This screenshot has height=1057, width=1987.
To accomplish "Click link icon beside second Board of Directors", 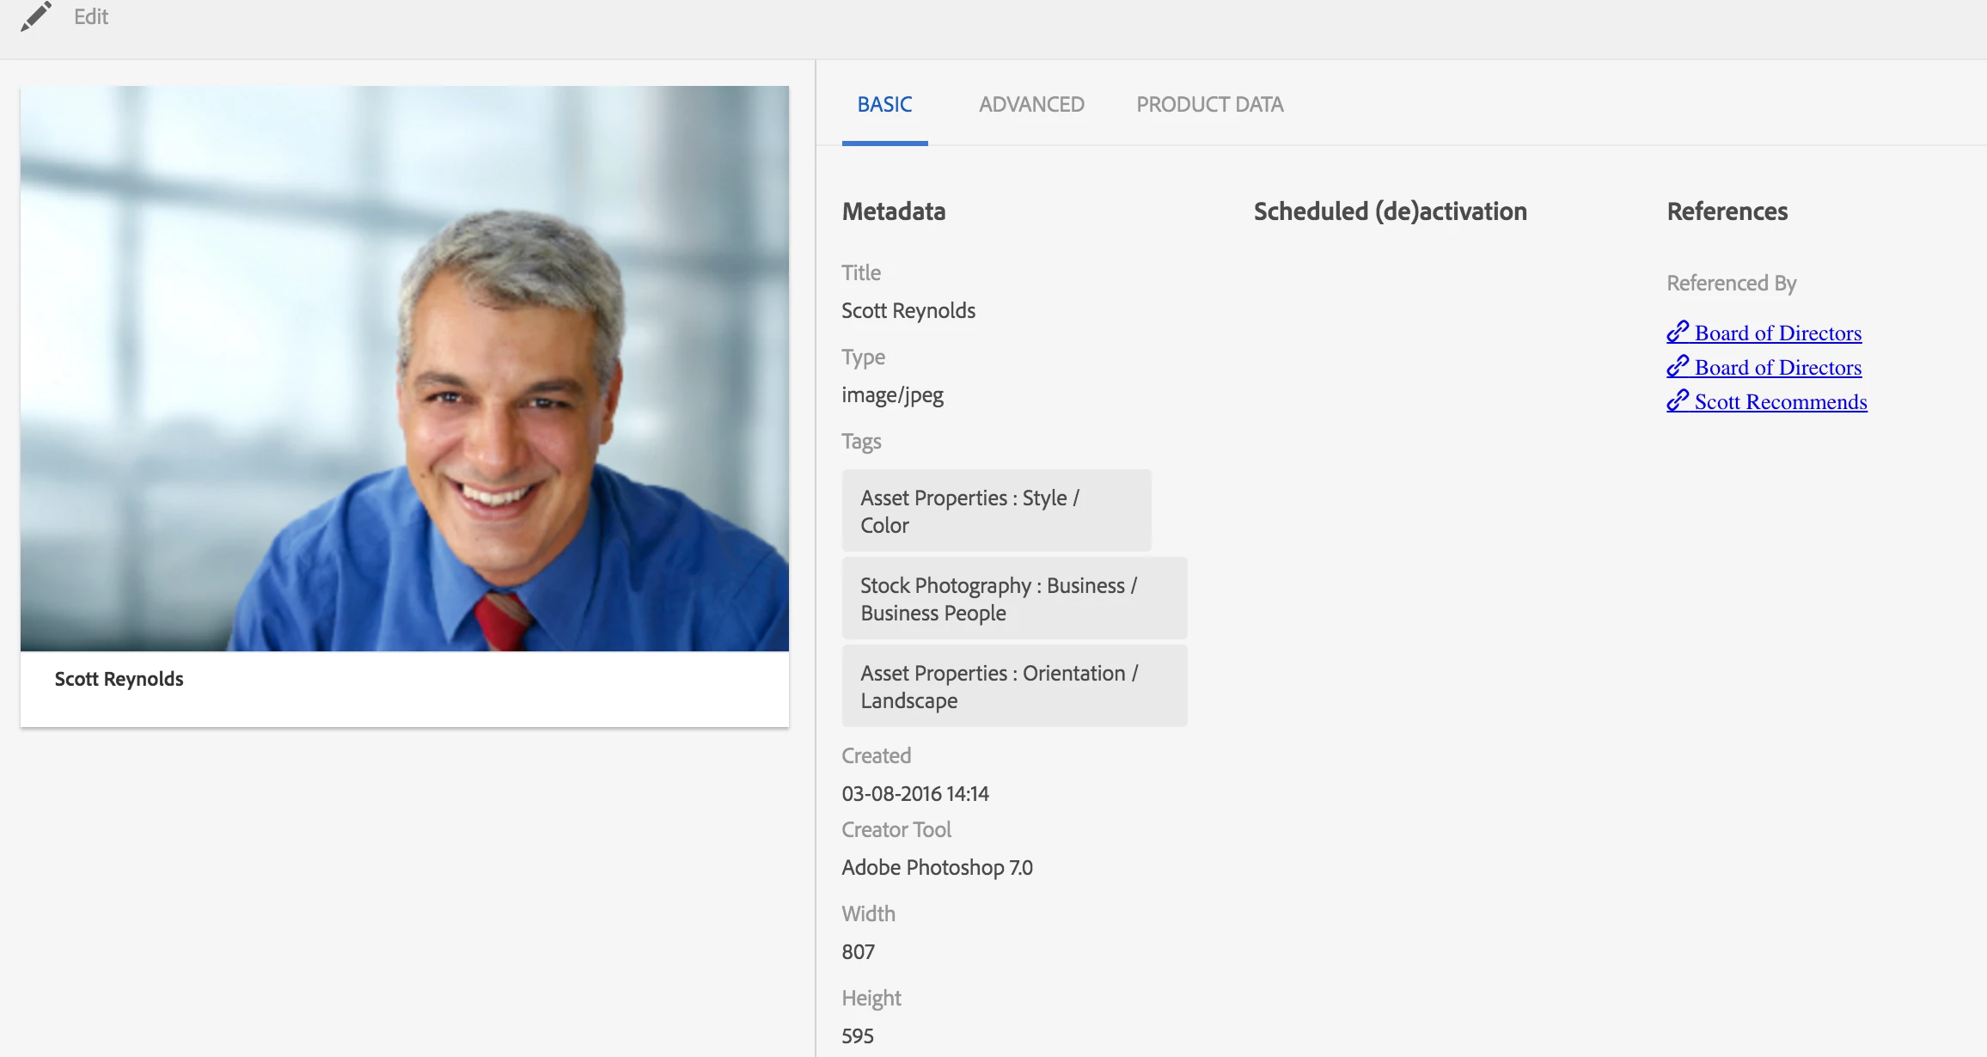I will coord(1678,366).
